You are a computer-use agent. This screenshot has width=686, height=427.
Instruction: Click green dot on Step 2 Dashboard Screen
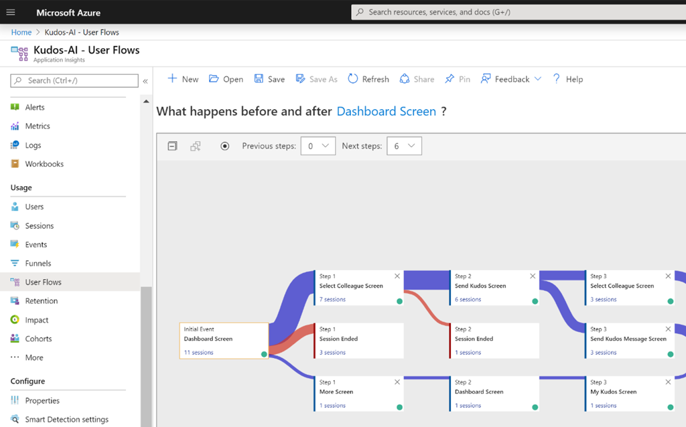(x=535, y=407)
